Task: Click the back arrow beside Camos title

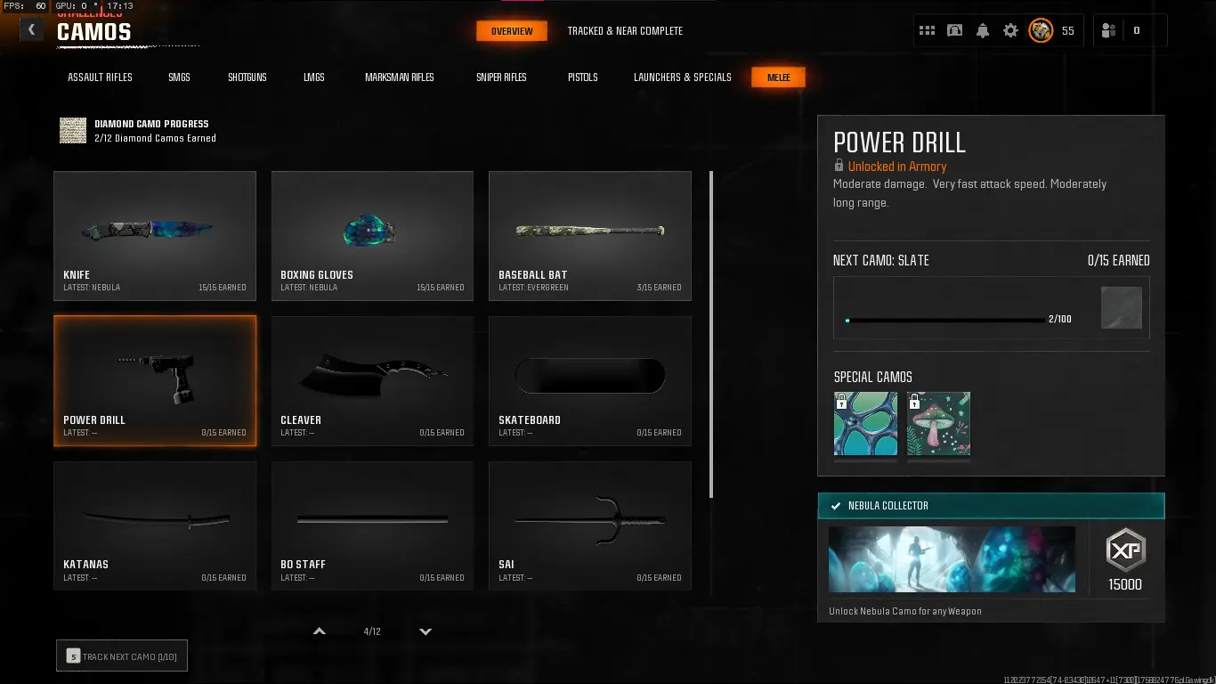Action: pos(31,30)
